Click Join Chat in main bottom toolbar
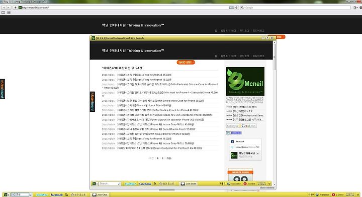 pyautogui.click(x=100, y=194)
